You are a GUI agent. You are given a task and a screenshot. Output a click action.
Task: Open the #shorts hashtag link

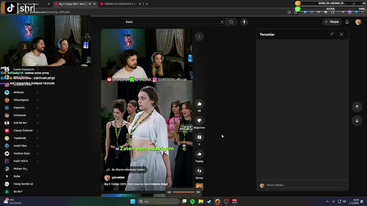[155, 184]
